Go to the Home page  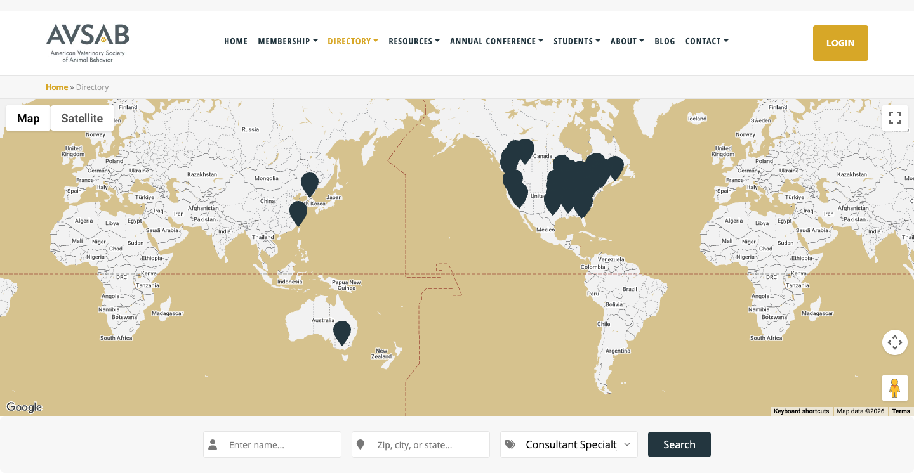tap(235, 41)
